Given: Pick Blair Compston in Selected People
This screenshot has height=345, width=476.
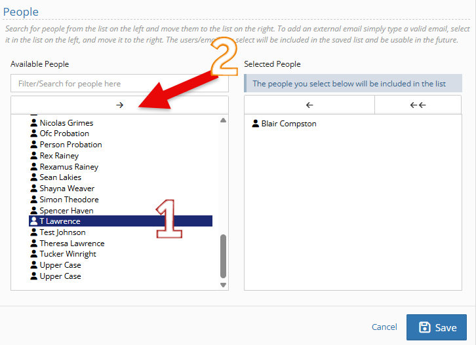Looking at the screenshot, I should tap(288, 123).
